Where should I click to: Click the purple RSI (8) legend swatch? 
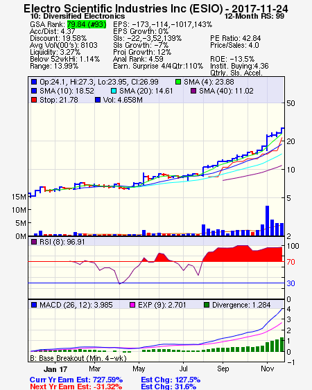click(x=34, y=242)
